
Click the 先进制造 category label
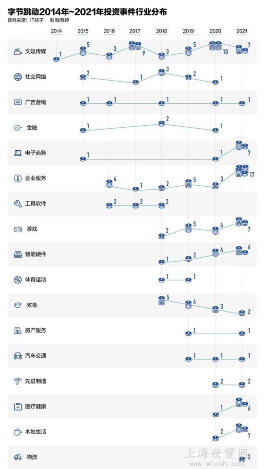pyautogui.click(x=36, y=381)
